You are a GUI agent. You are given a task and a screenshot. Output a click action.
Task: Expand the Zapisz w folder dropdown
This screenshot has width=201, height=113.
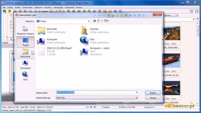click(89, 21)
